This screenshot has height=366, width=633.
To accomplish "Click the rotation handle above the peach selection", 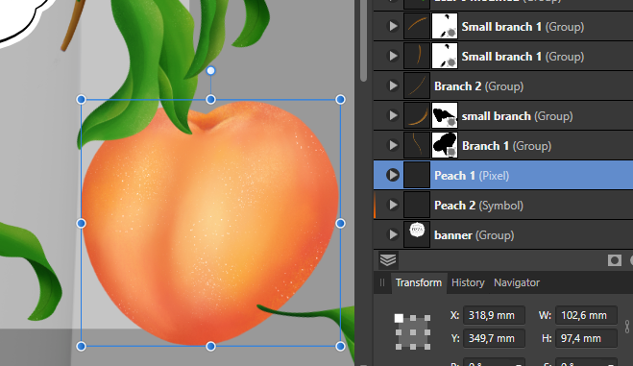I will (210, 71).
